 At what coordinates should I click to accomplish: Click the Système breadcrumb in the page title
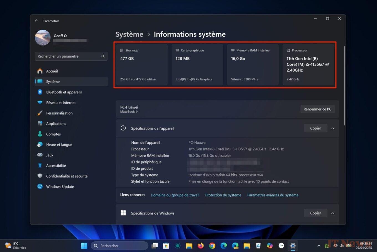tap(129, 34)
